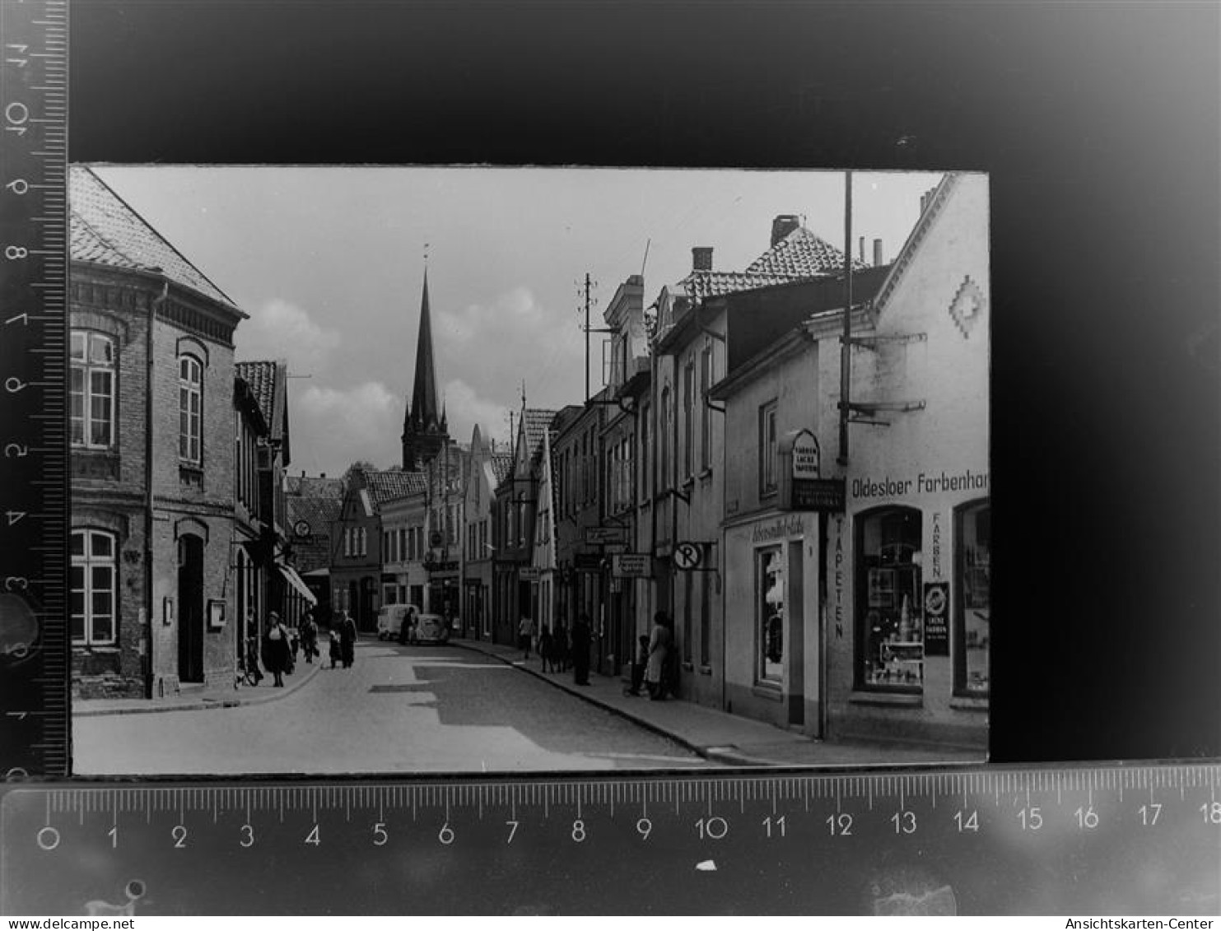Click the vertical FARBEN lettering beside window

[936, 544]
